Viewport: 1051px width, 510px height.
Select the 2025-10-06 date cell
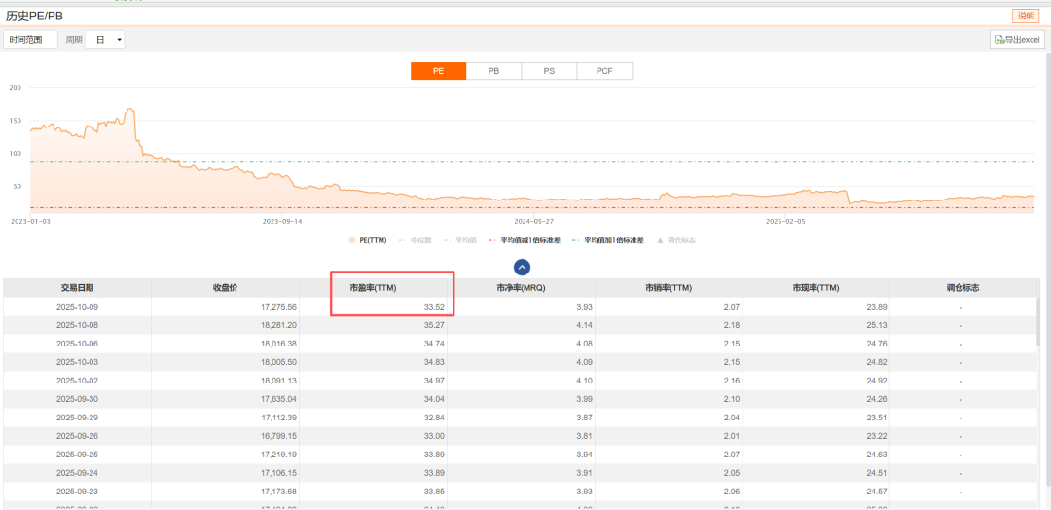pos(77,344)
